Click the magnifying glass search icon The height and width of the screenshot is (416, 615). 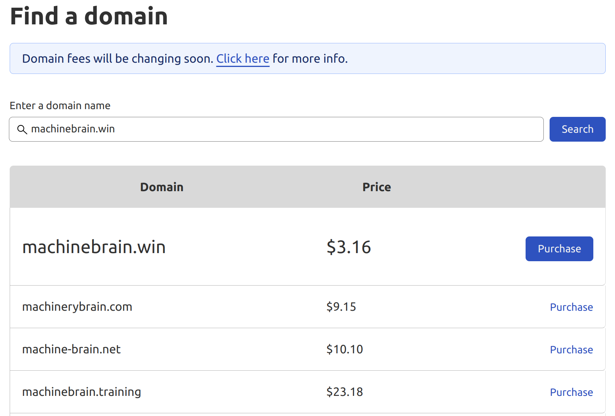[22, 130]
